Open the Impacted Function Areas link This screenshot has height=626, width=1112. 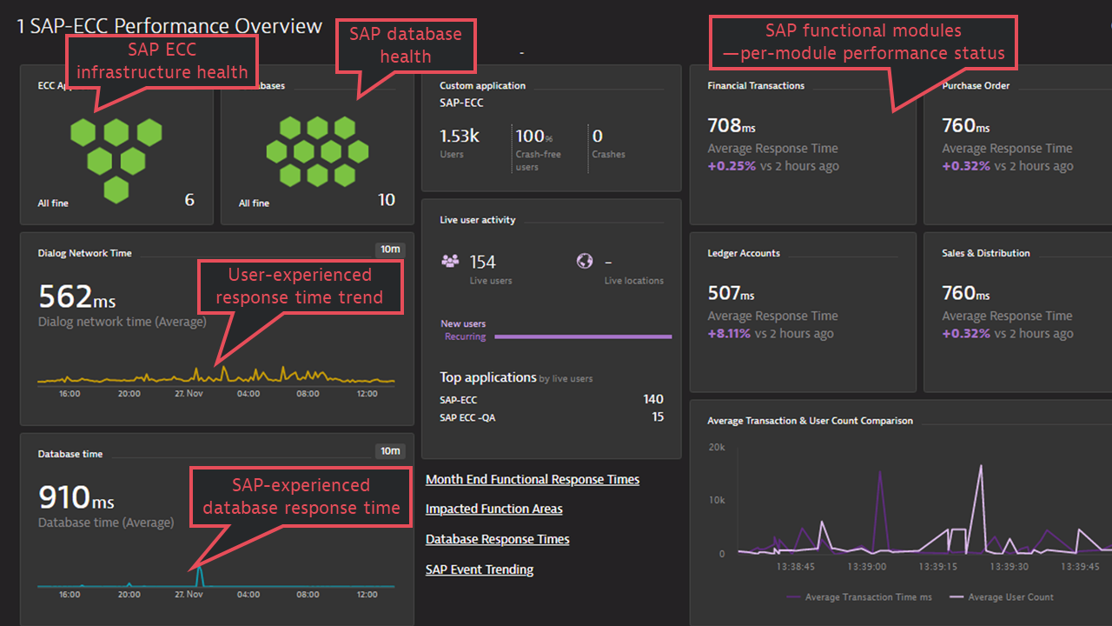(494, 509)
